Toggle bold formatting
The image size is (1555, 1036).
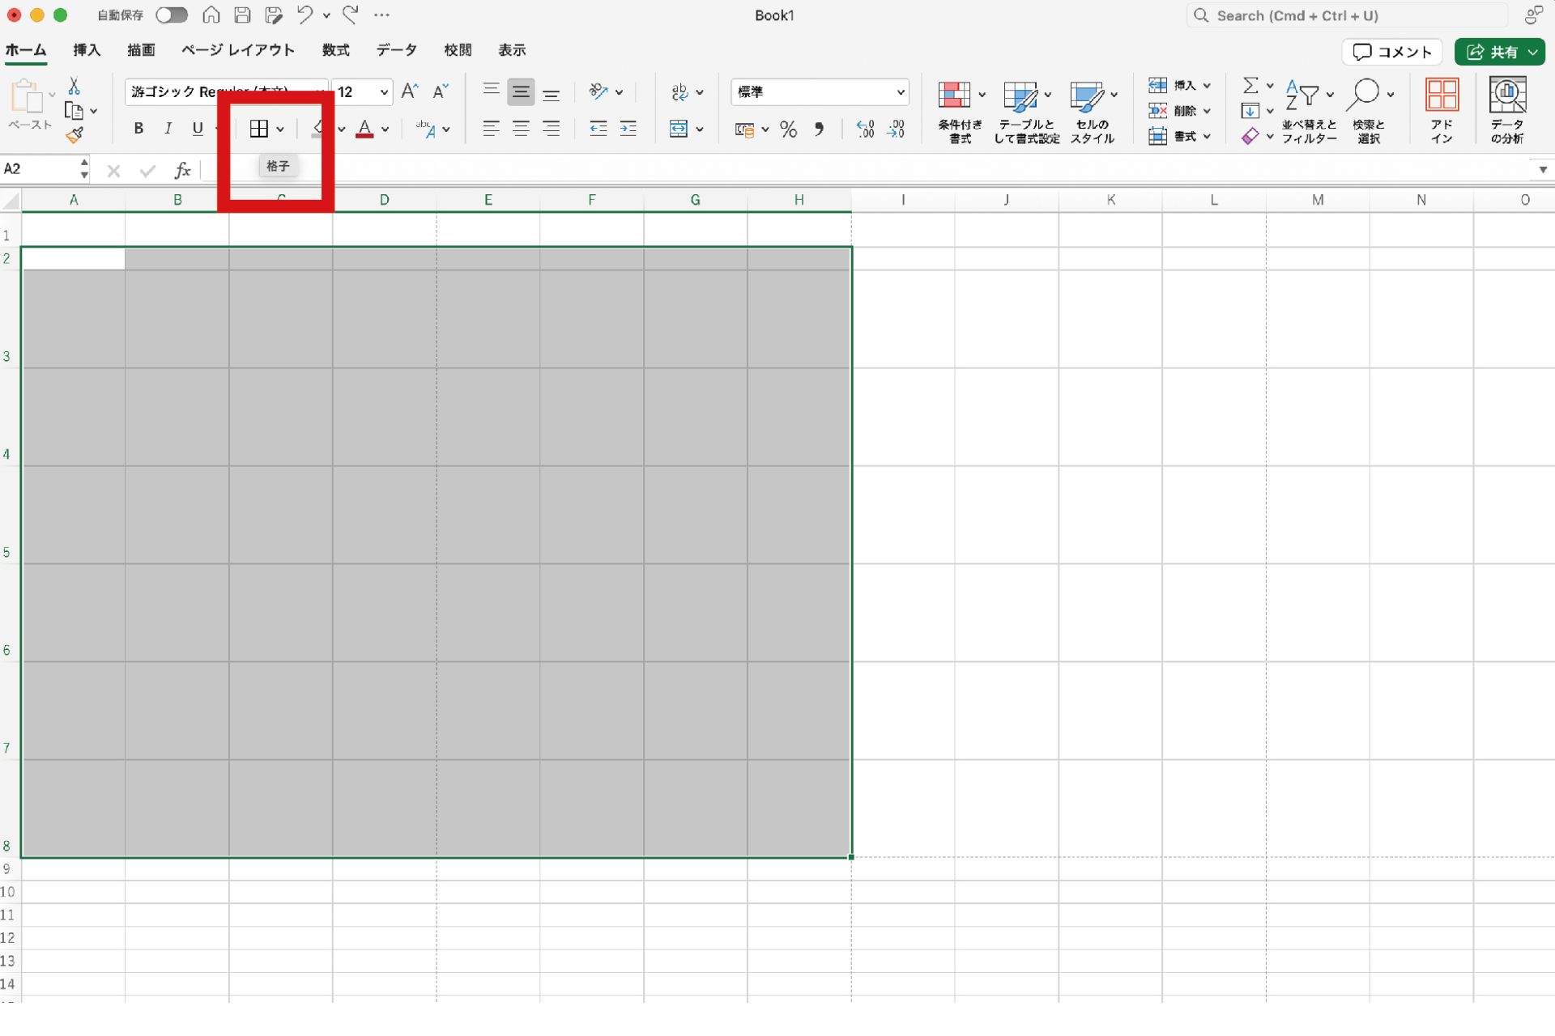pos(138,129)
